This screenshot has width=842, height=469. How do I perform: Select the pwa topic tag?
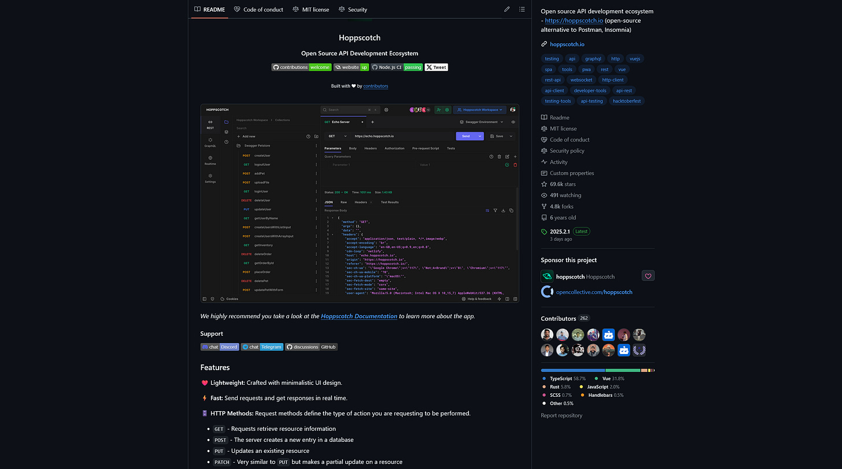[x=586, y=69]
